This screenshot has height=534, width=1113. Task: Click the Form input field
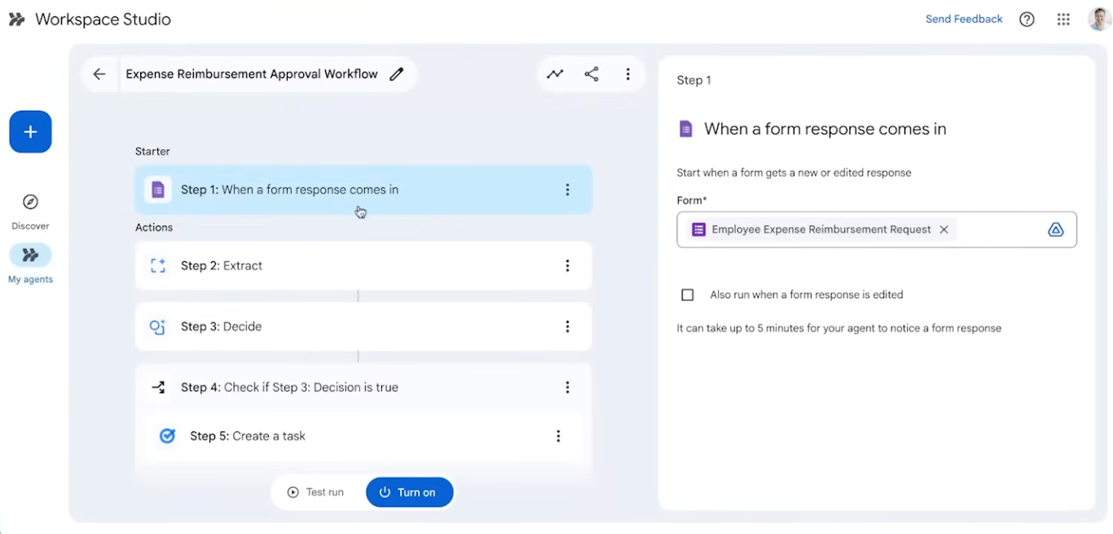[877, 230]
